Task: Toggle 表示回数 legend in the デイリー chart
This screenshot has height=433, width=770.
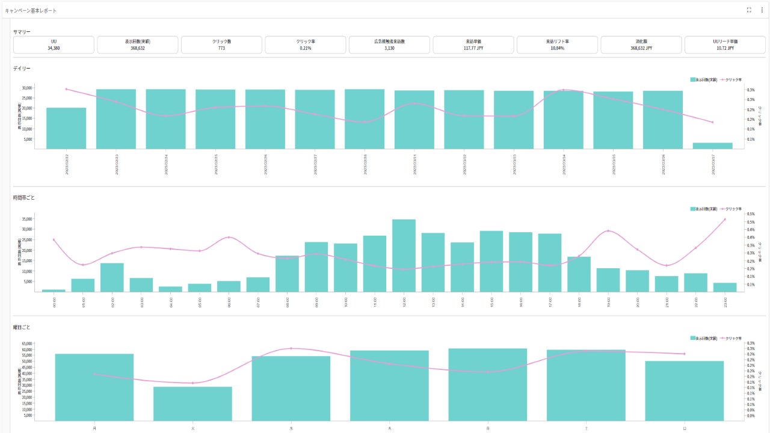Action: tap(704, 79)
